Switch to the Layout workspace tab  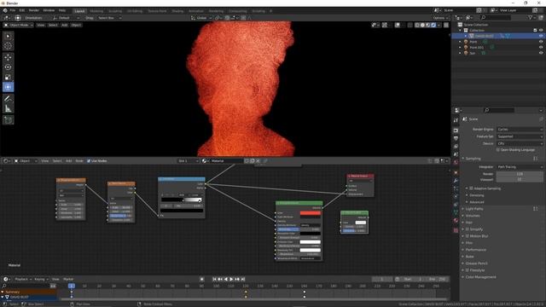tap(79, 11)
